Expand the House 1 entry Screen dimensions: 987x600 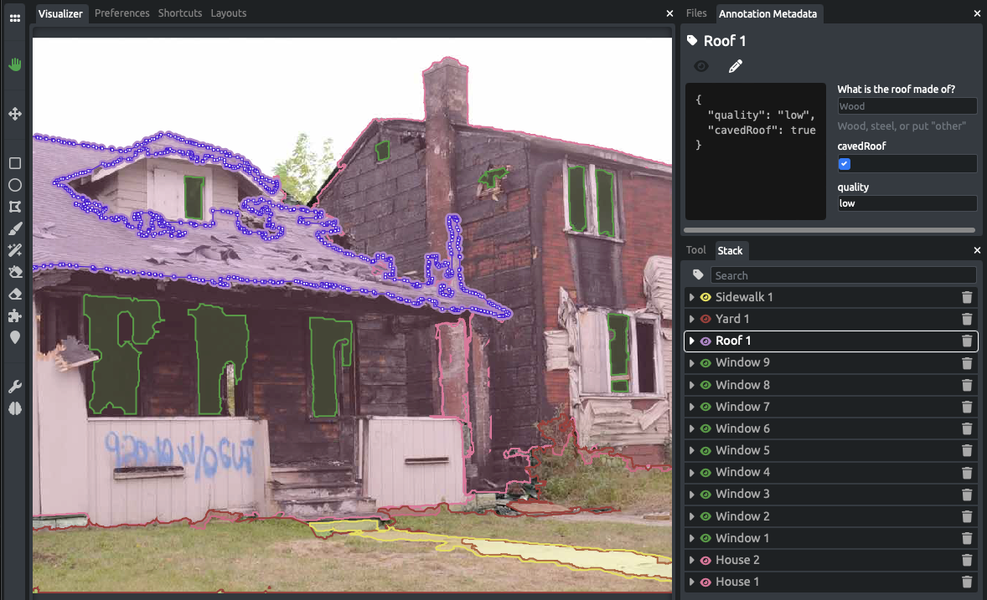(691, 582)
